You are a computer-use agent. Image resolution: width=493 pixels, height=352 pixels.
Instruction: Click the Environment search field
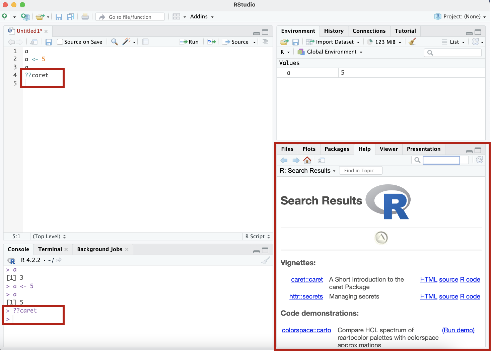coord(453,53)
